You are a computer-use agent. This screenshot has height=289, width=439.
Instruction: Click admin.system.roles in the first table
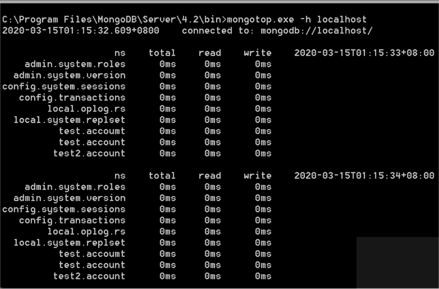(x=75, y=64)
